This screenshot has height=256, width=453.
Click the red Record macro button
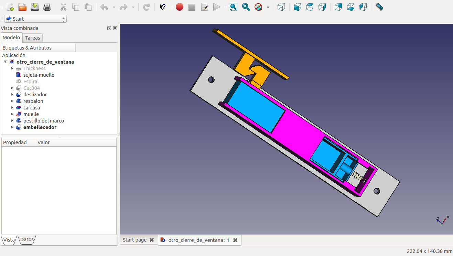[179, 7]
